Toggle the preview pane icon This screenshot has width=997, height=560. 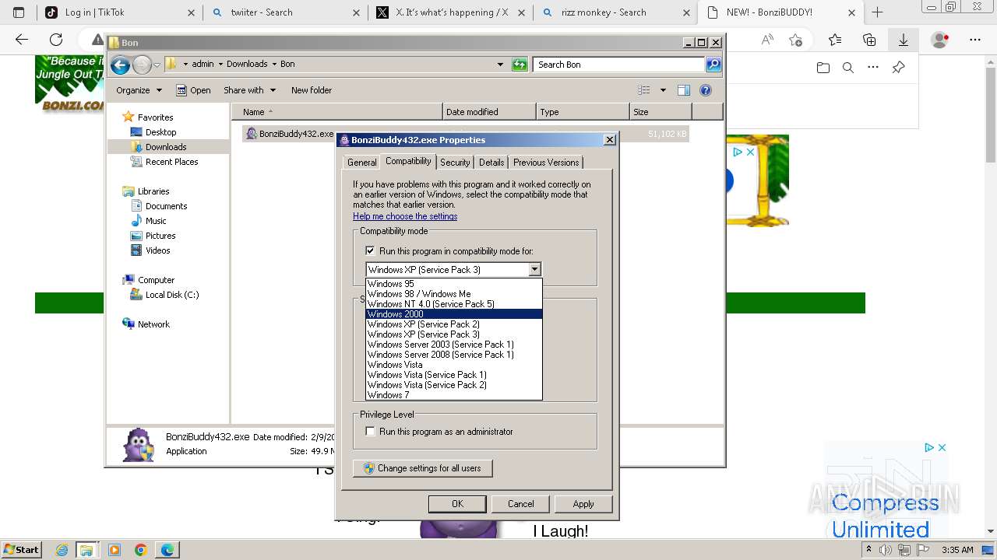pyautogui.click(x=684, y=90)
